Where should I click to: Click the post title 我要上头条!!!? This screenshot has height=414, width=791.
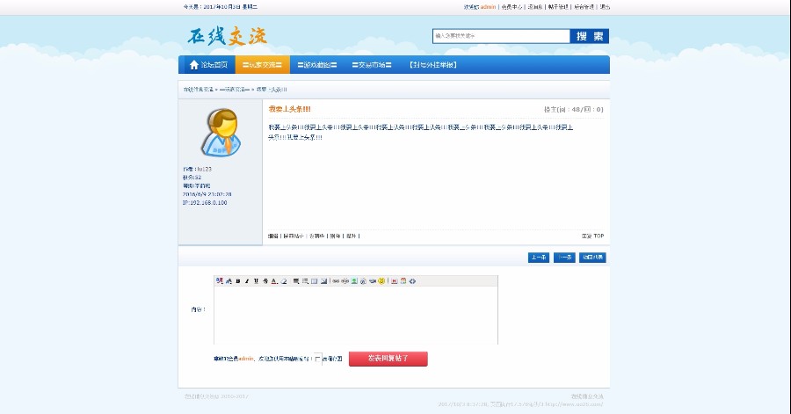tap(289, 109)
